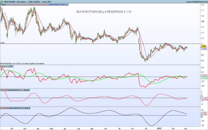Viewport: 208px width, 130px height.
Task: Select the BUY IN ROTTURA DELLA RESISTENZA annotation text
Action: 103,12
